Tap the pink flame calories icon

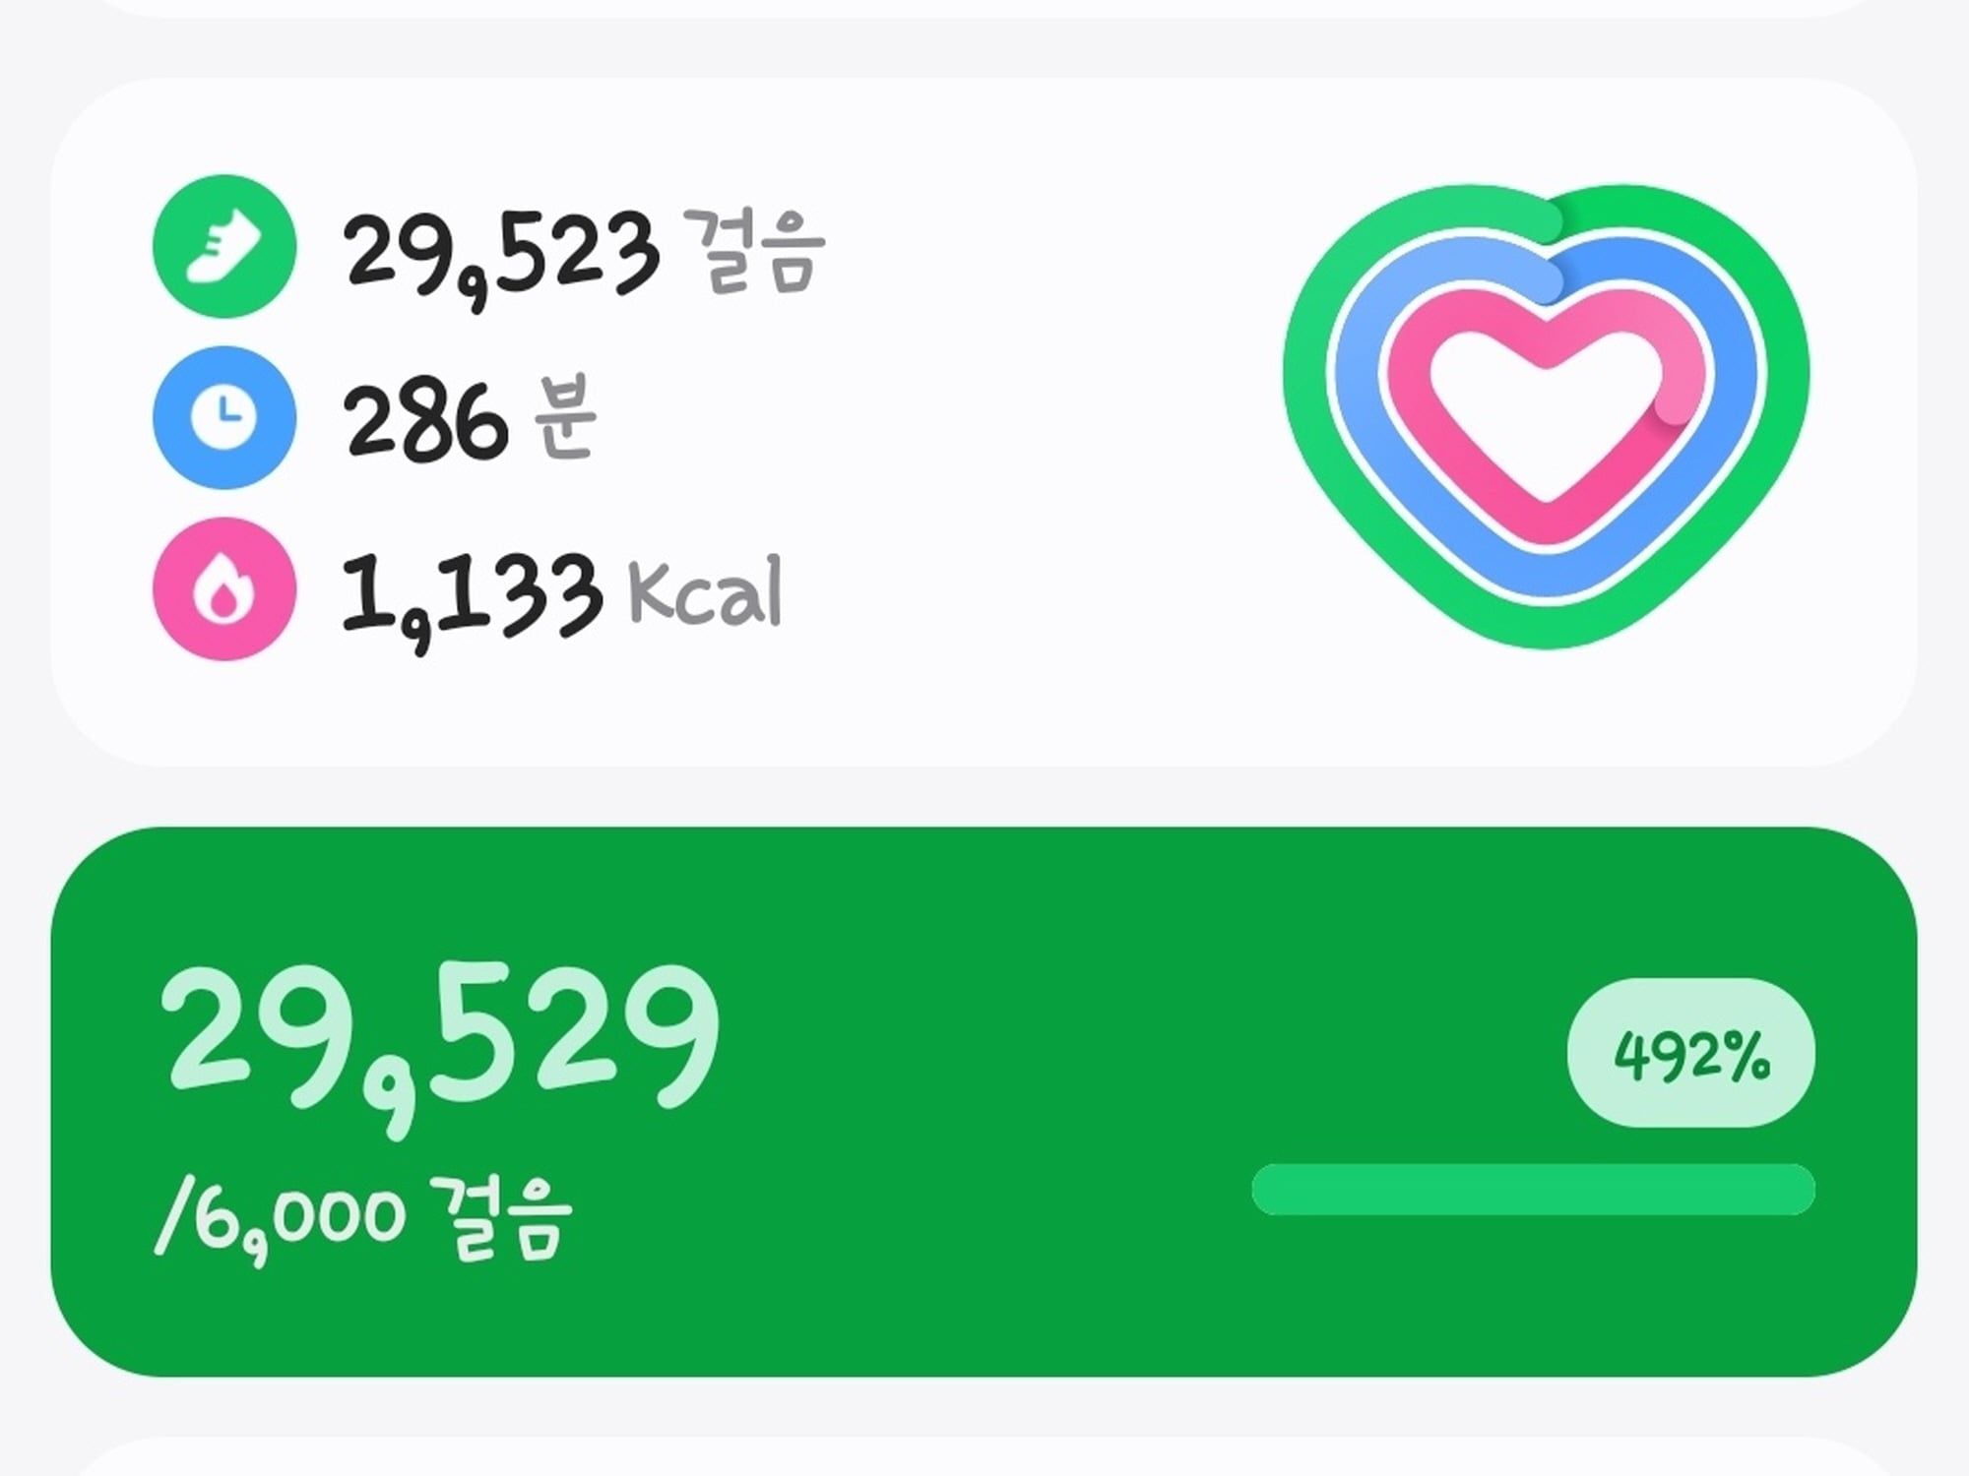click(x=224, y=589)
